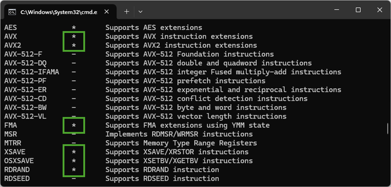Click the asterisk in the RDRAND row
This screenshot has width=391, height=187.
[74, 170]
